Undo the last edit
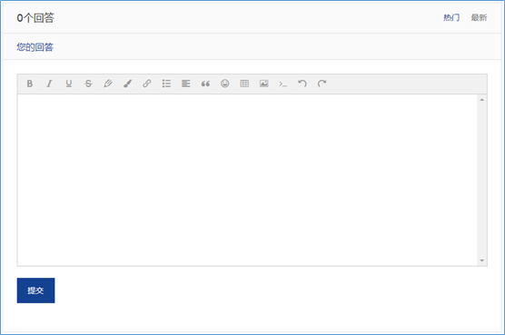 pyautogui.click(x=302, y=84)
